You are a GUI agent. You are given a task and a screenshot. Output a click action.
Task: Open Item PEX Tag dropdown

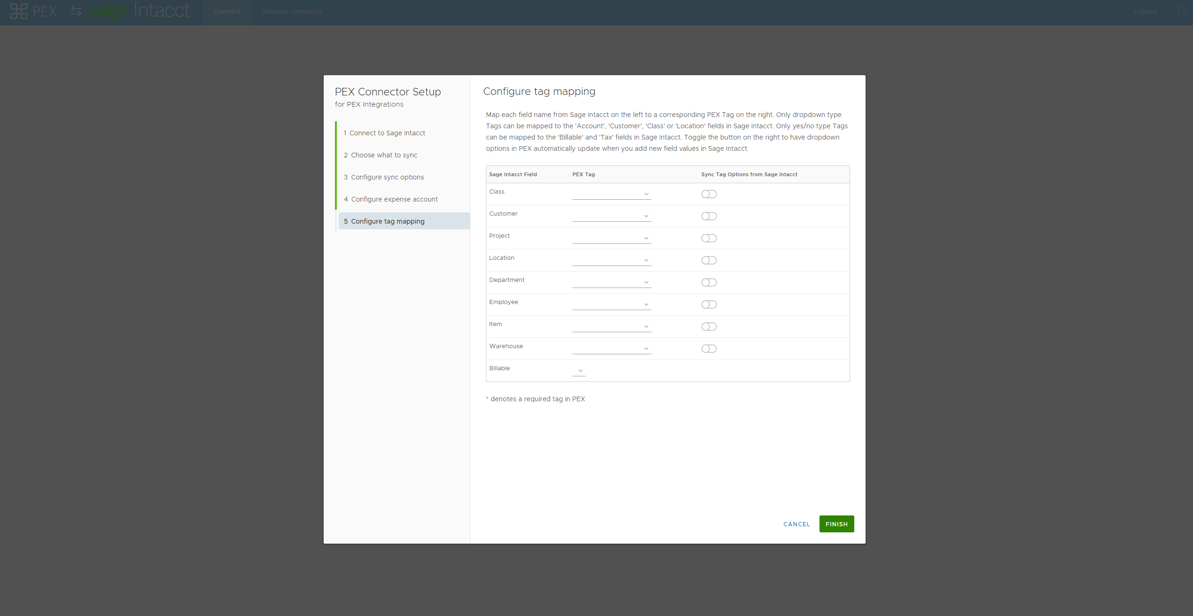(611, 327)
